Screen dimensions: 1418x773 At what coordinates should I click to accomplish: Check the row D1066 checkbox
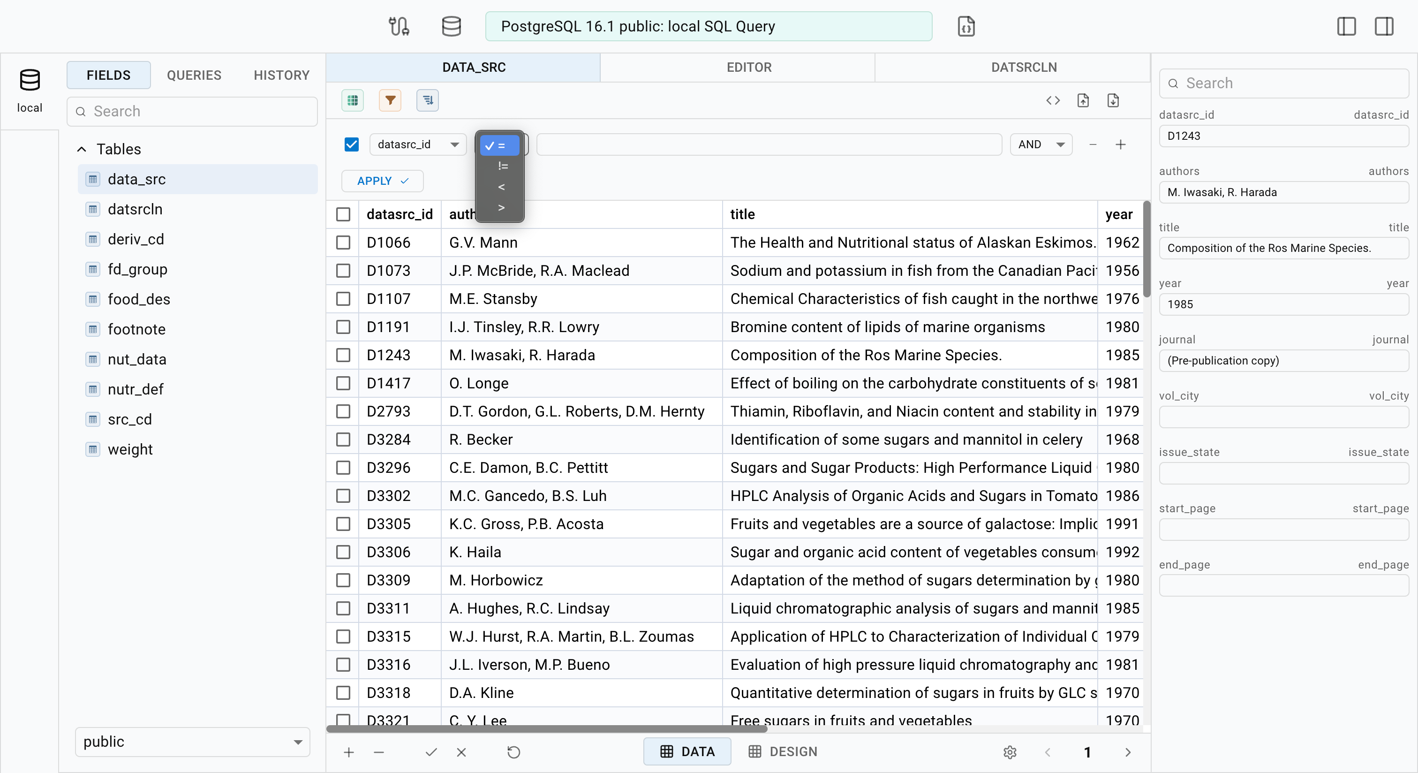pyautogui.click(x=343, y=242)
